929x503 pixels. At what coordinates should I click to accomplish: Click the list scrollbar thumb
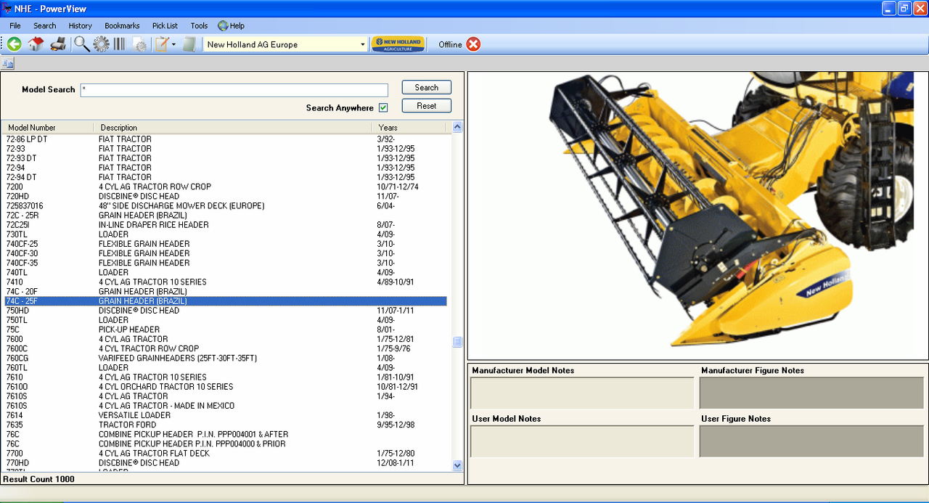(x=457, y=342)
